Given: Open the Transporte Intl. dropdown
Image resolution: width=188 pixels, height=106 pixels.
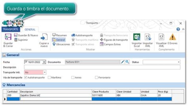Looking at the screenshot, I should coord(45,72).
